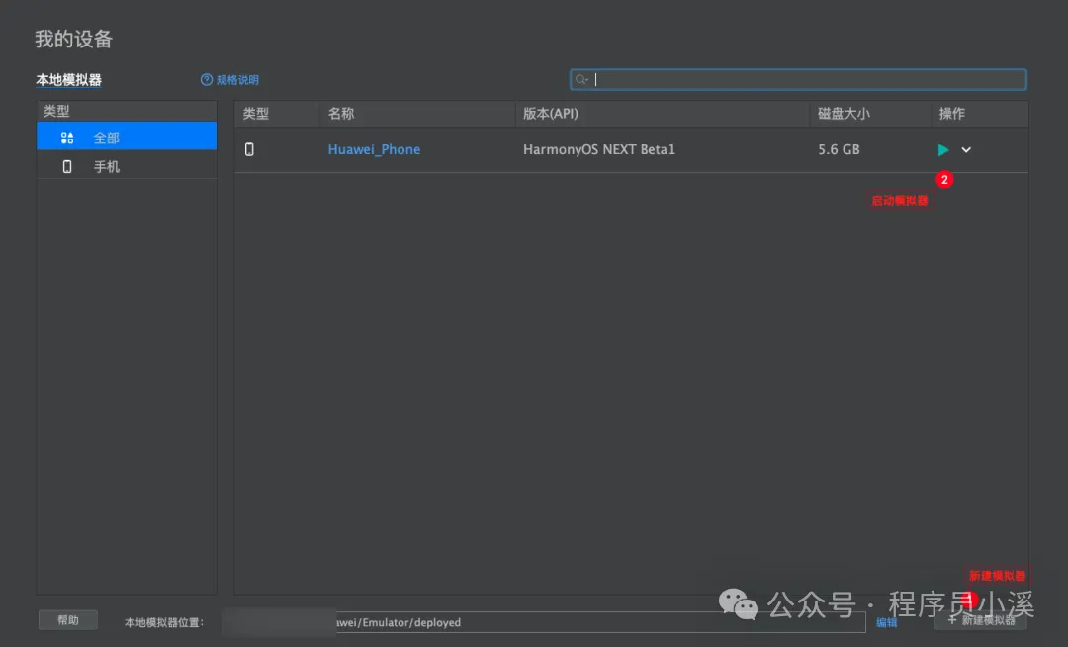The height and width of the screenshot is (647, 1068).
Task: Click the 帮助 button
Action: (x=68, y=620)
